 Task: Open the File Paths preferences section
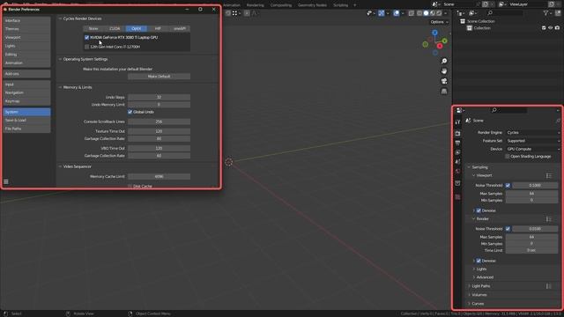[x=26, y=129]
